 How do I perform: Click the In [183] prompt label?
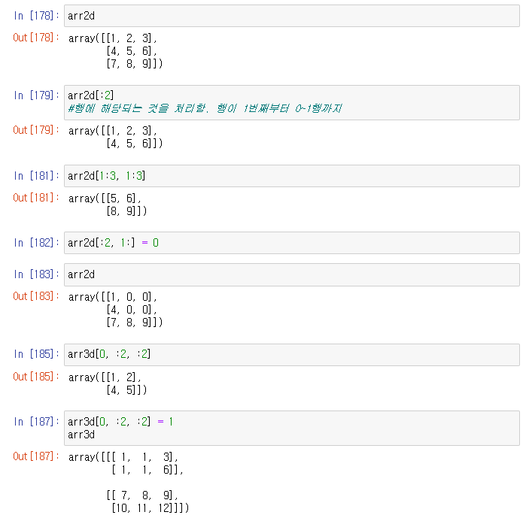coord(36,274)
